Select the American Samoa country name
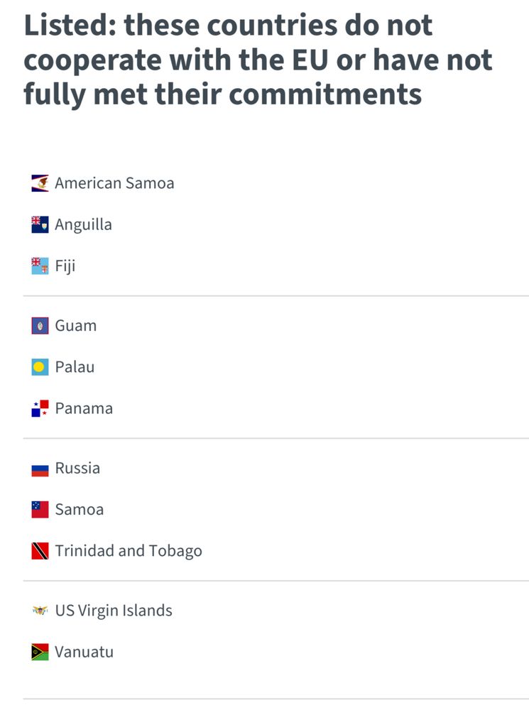The height and width of the screenshot is (710, 529). (114, 183)
